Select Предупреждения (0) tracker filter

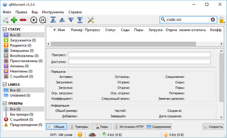click(23, 125)
